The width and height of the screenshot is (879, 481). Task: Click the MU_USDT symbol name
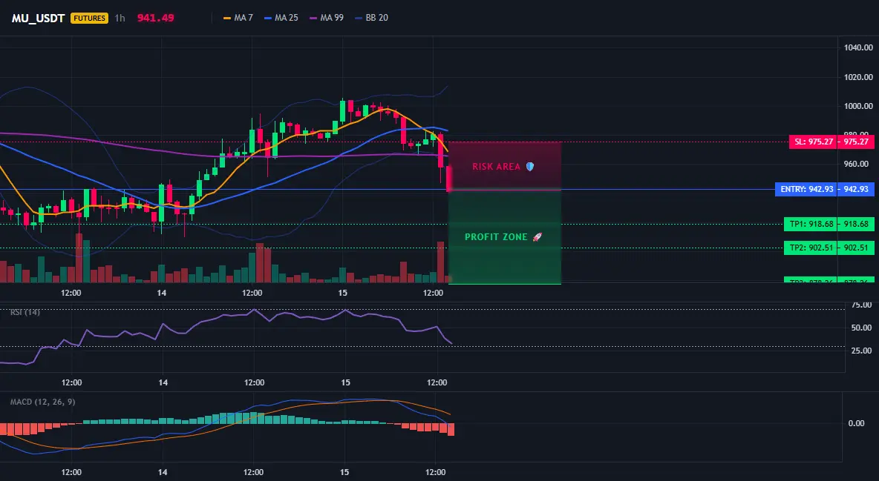click(38, 18)
